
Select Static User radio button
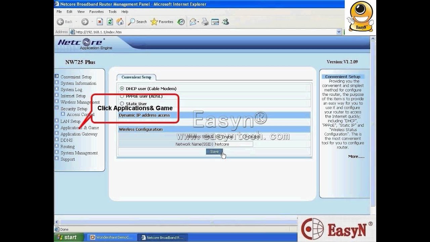coord(122,104)
